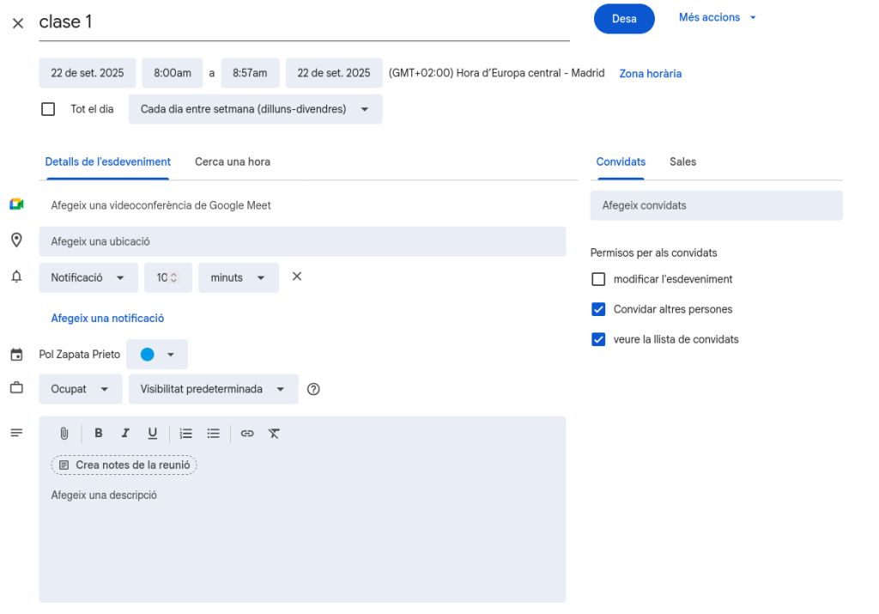
Task: Click the attachment paperclip icon
Action: (64, 434)
